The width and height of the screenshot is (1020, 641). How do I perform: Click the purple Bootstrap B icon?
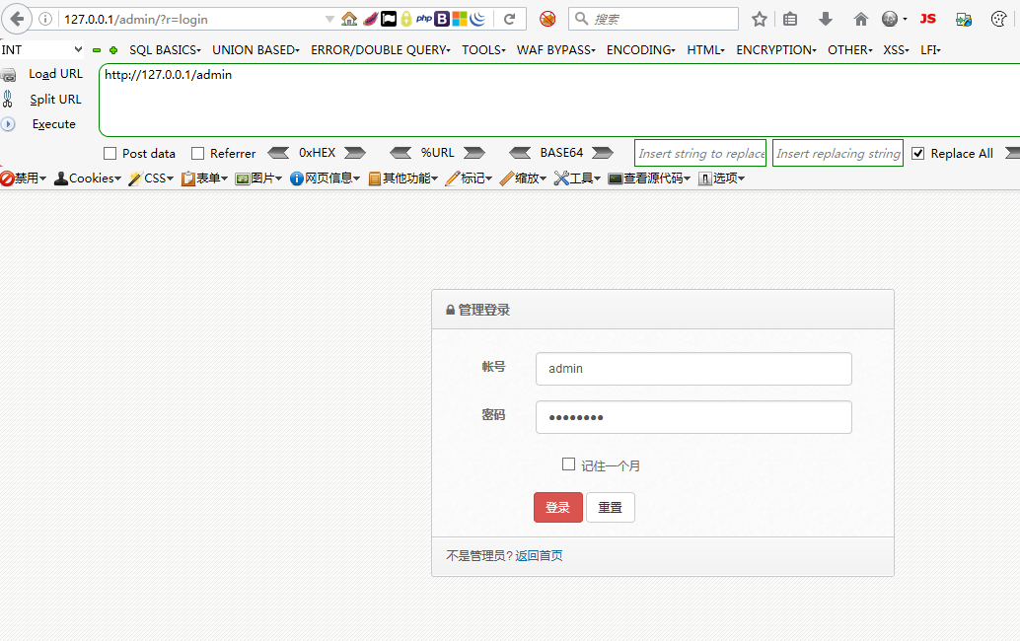click(x=442, y=19)
